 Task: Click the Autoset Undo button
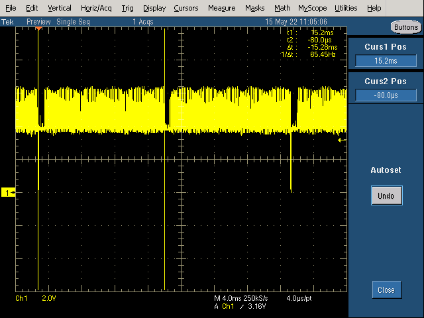coord(386,195)
